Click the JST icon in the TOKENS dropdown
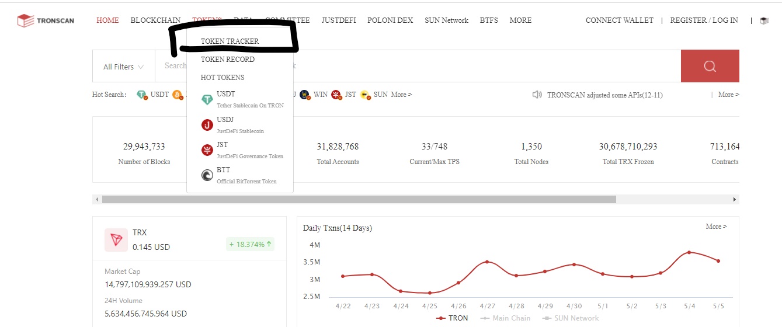782x327 pixels. coord(207,150)
